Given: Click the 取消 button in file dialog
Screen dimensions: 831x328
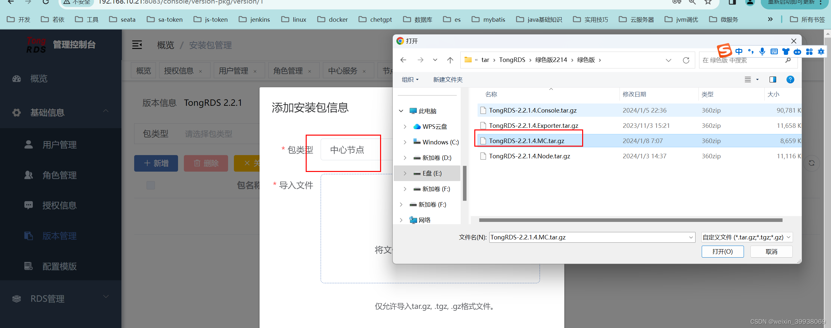Looking at the screenshot, I should coord(771,251).
